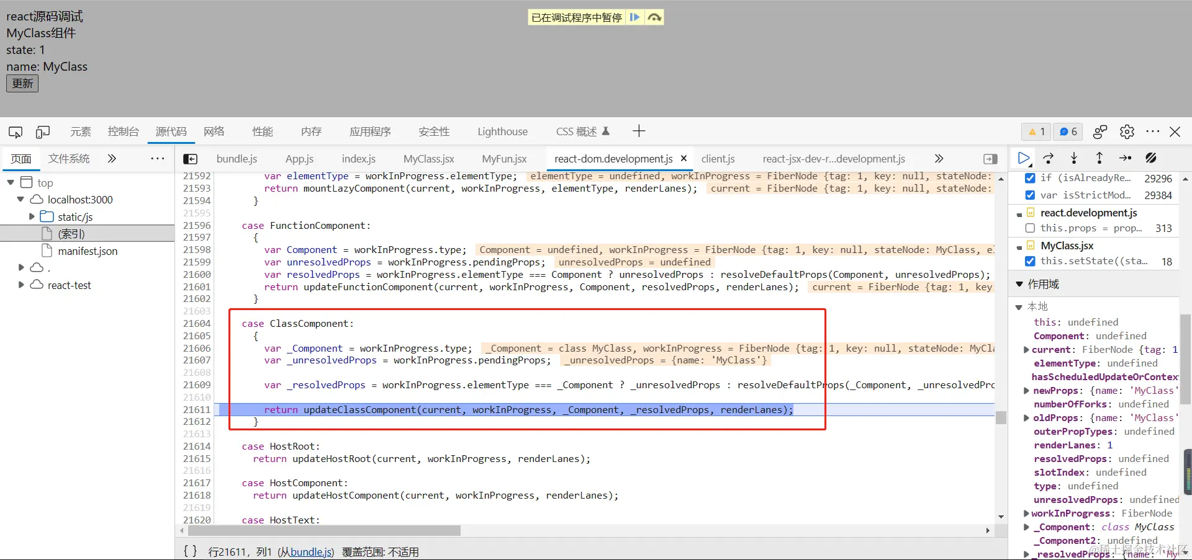Toggle device emulation icon
This screenshot has height=560, width=1192.
pos(43,131)
